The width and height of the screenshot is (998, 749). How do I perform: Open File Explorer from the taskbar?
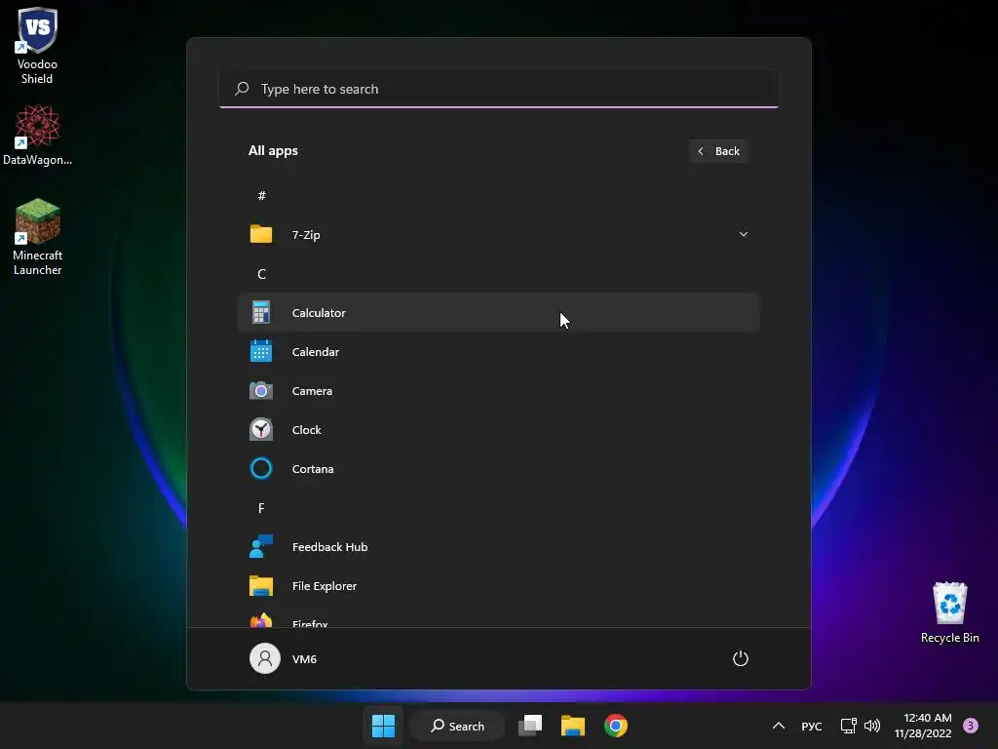(573, 726)
